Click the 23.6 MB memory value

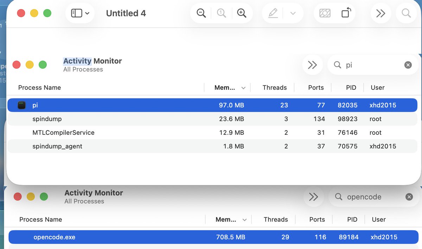coord(231,119)
